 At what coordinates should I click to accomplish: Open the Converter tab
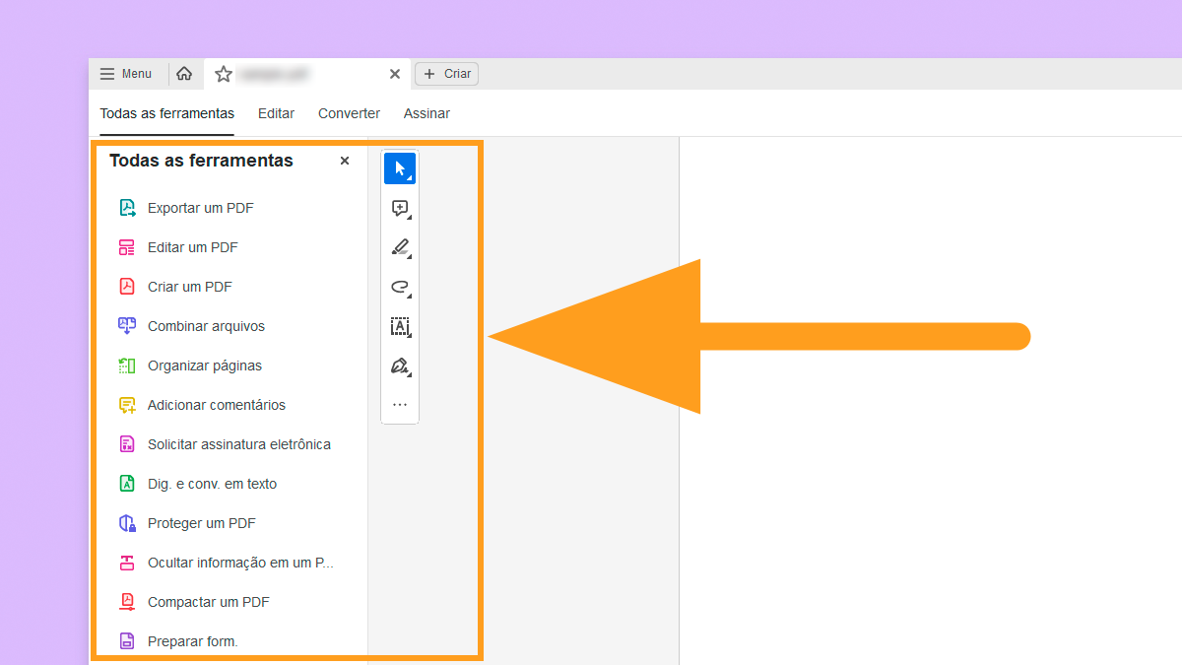pyautogui.click(x=349, y=113)
